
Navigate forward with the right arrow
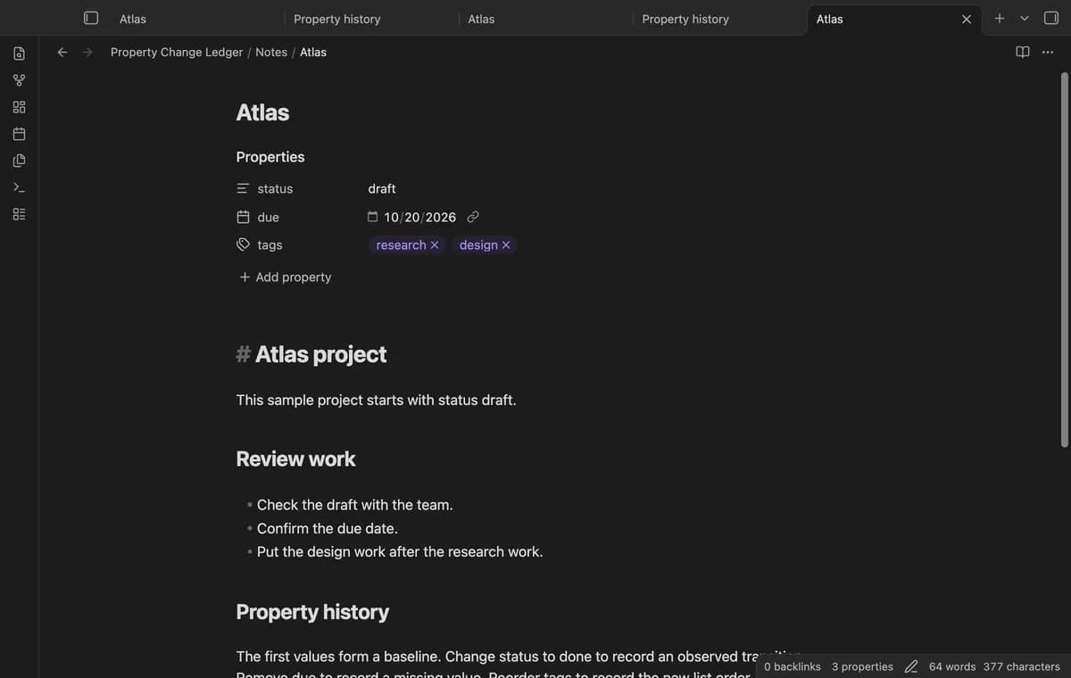pos(87,53)
